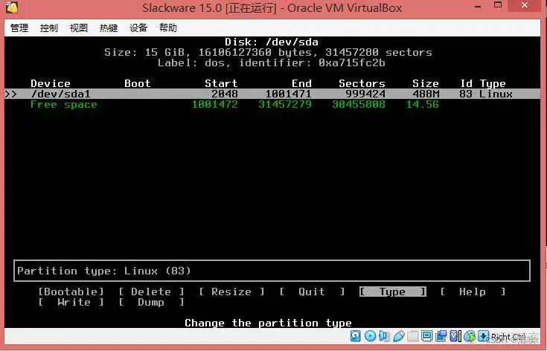Click the USB devices icon in status bar
The image size is (547, 351).
pos(398,336)
